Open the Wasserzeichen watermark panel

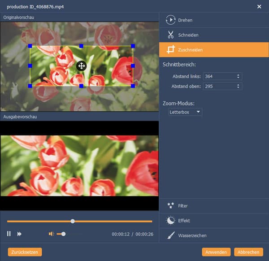point(214,235)
